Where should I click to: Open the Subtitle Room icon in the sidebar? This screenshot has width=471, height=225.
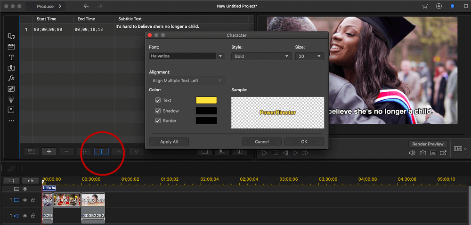point(11,110)
